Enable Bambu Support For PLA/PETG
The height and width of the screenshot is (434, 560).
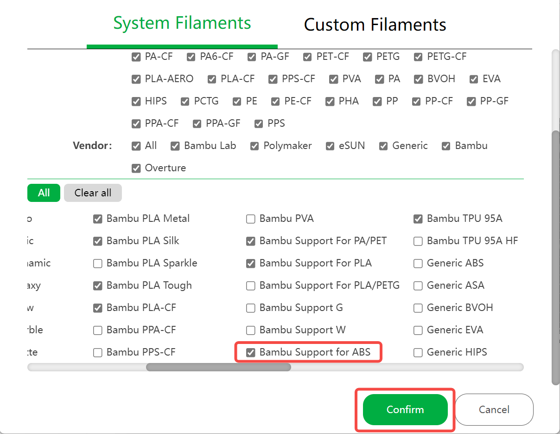click(250, 285)
